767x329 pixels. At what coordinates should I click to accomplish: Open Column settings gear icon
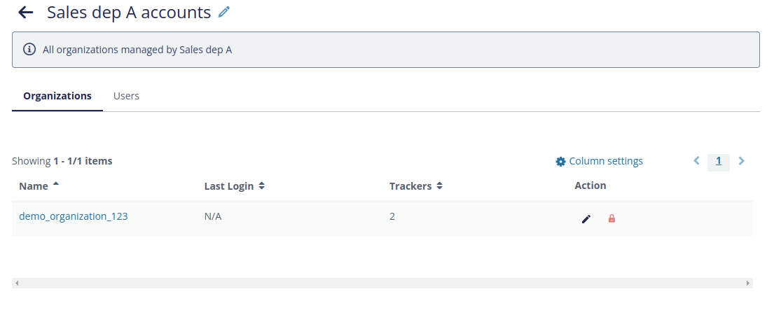tap(560, 162)
